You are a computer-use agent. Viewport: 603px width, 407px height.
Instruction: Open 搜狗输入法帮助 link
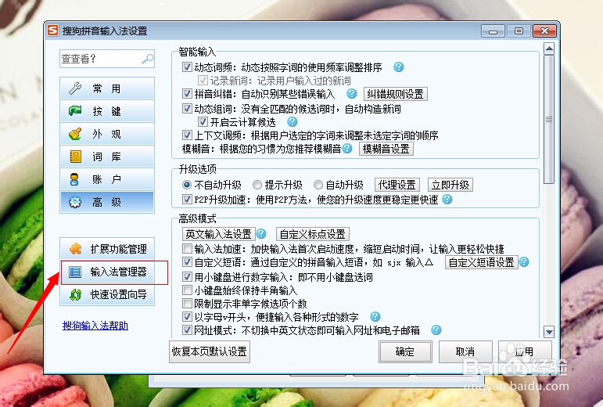coord(95,326)
